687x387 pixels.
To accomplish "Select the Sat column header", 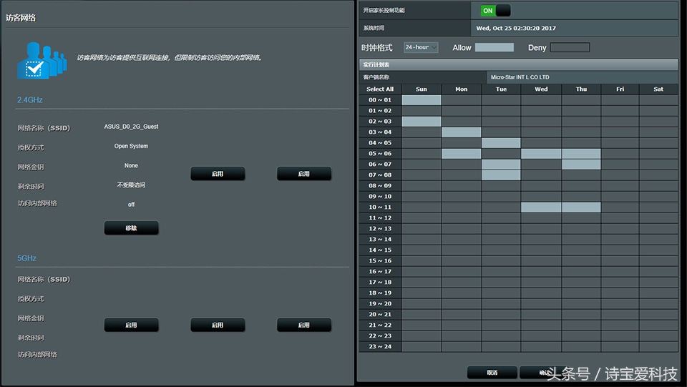I will click(x=658, y=89).
